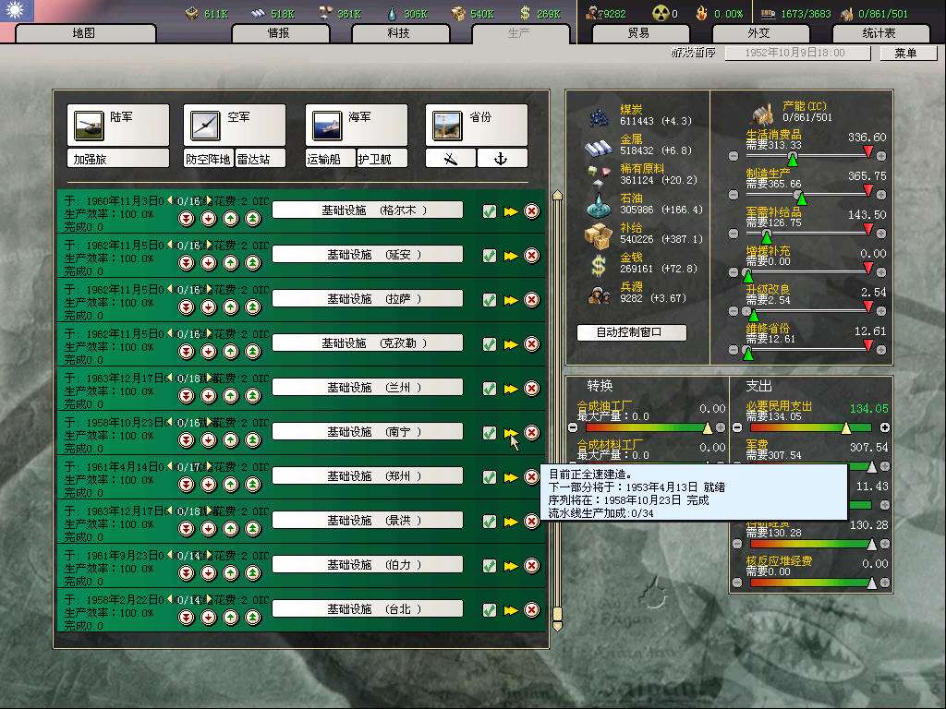
Task: Toggle the green checkbox on 台北 row
Action: (490, 610)
